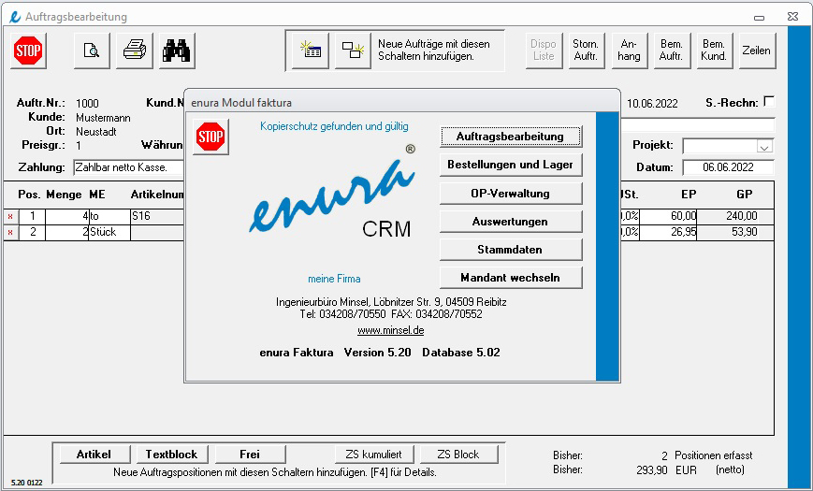The image size is (813, 491).
Task: Click the STOP icon in Auftragsbearbeitung toolbar
Action: click(28, 51)
